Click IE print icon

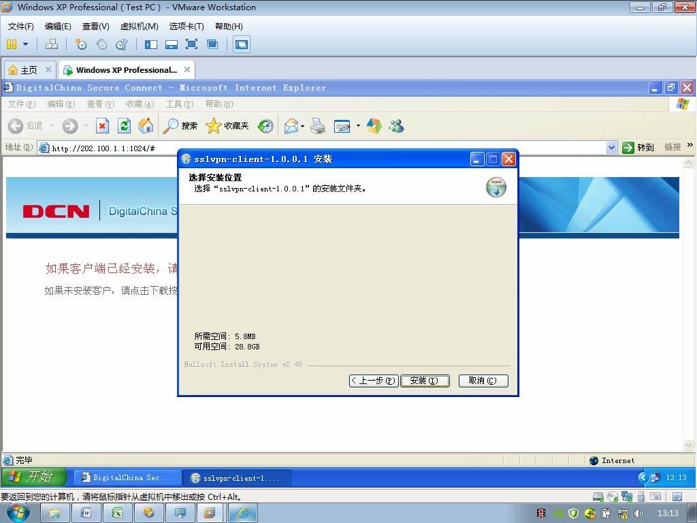coord(318,126)
